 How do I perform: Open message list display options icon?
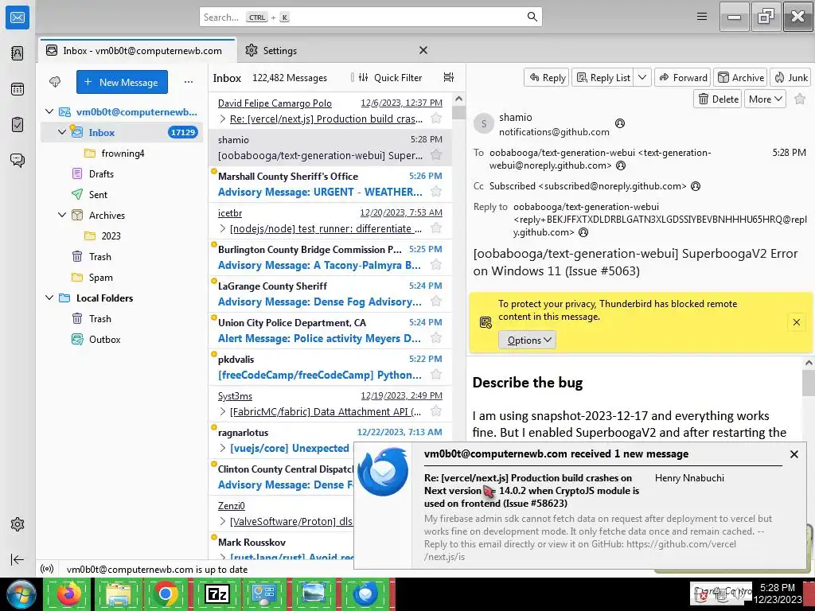click(x=449, y=77)
